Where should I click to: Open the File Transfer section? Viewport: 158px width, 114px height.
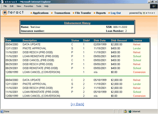pos(83,13)
